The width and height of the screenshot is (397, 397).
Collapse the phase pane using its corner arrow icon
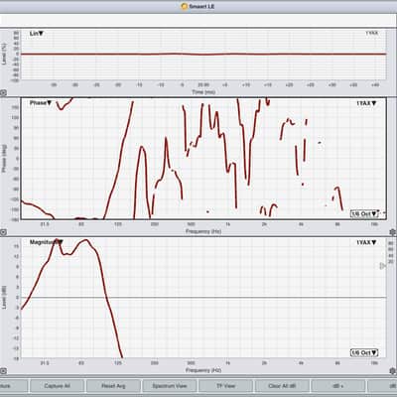point(3,232)
